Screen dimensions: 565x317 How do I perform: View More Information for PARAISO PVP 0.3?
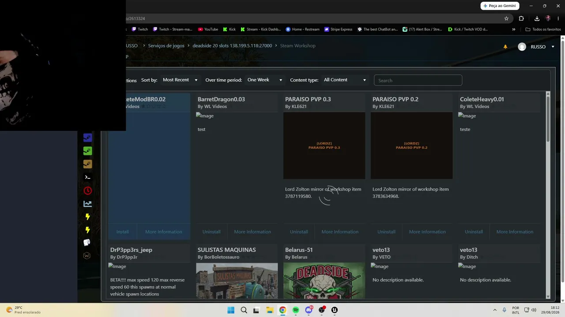[x=340, y=232]
